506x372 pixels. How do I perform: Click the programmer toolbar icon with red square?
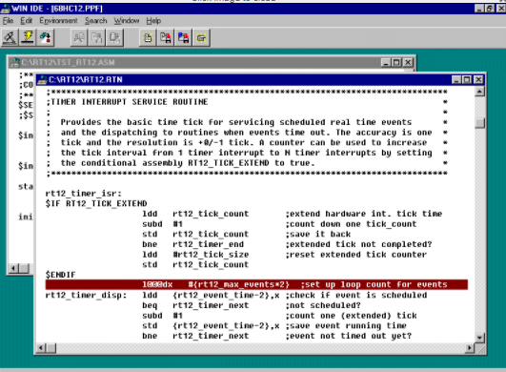click(45, 38)
